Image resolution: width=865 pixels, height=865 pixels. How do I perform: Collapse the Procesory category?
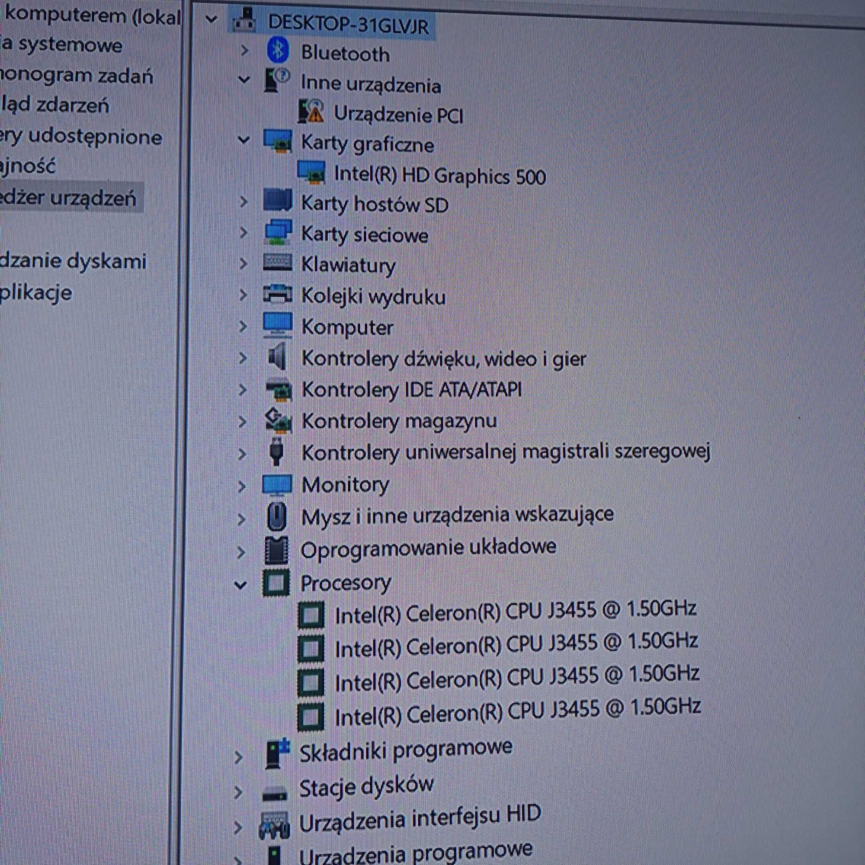[x=240, y=584]
